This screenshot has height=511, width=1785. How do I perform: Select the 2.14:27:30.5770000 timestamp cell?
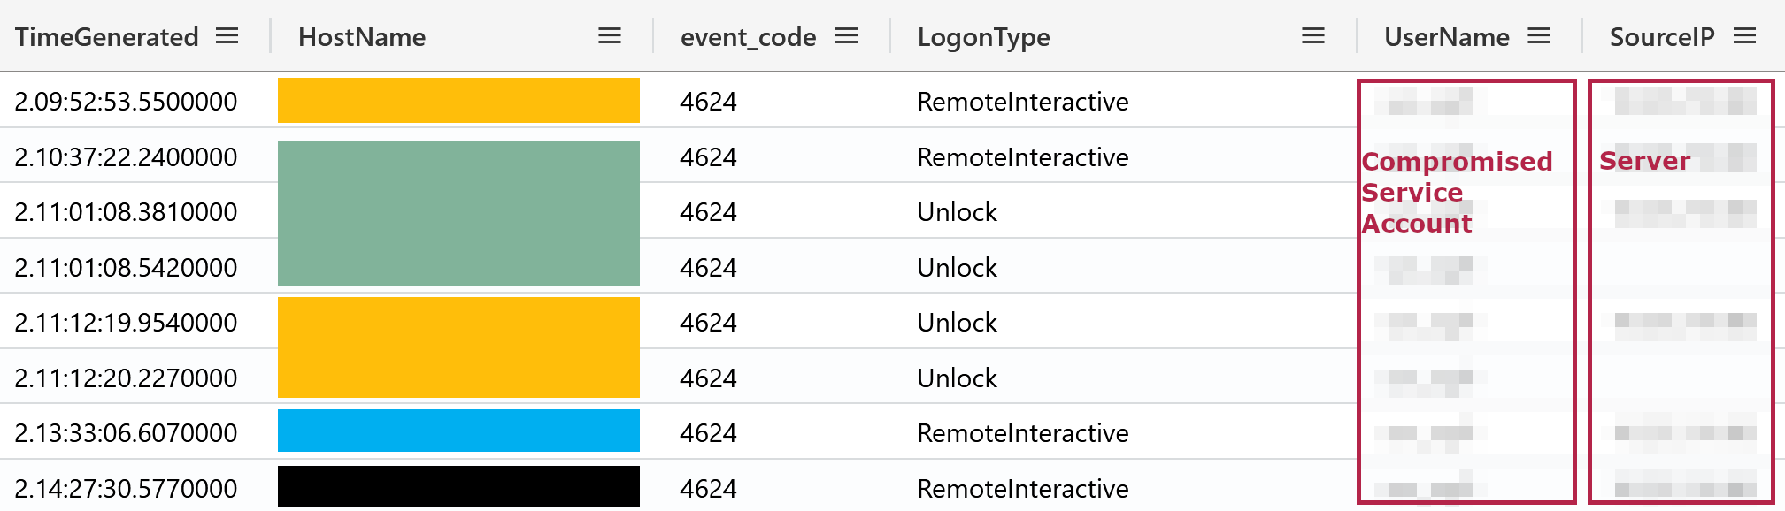[x=126, y=488]
